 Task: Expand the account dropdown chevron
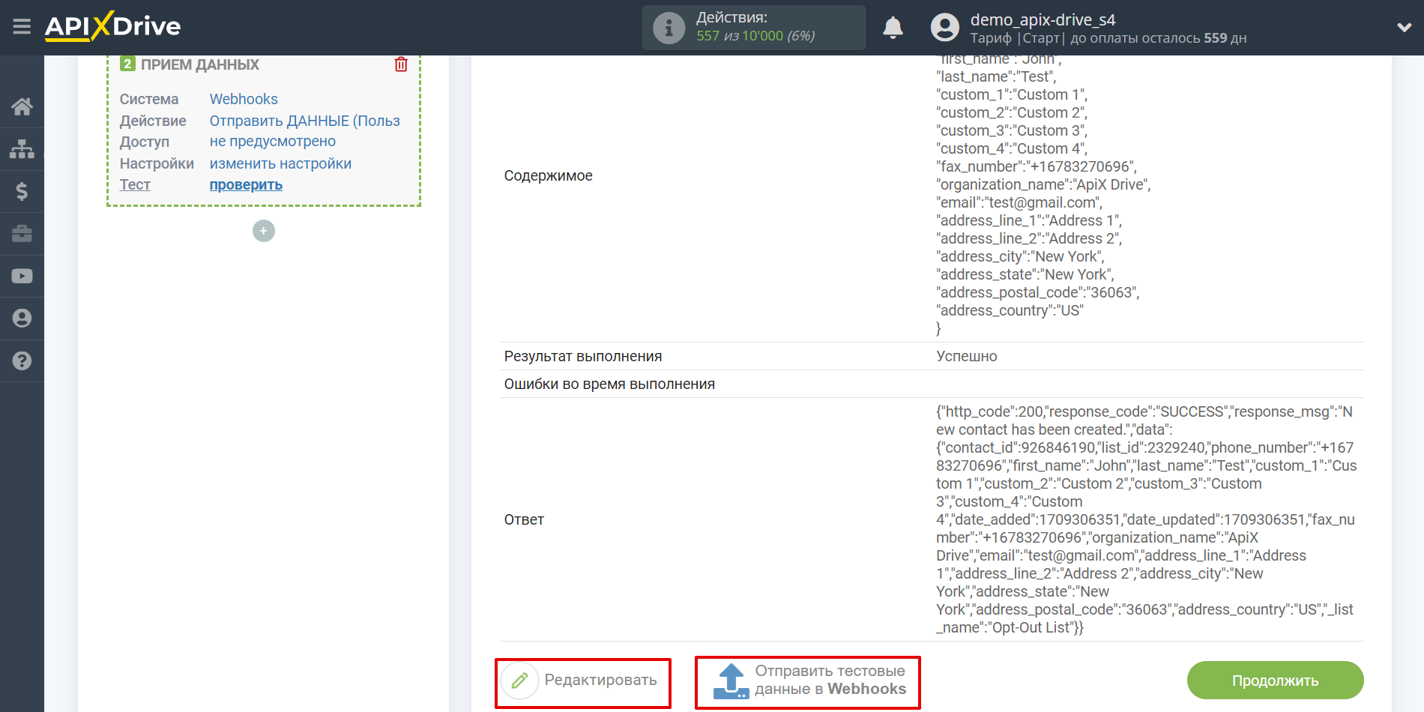click(x=1404, y=28)
